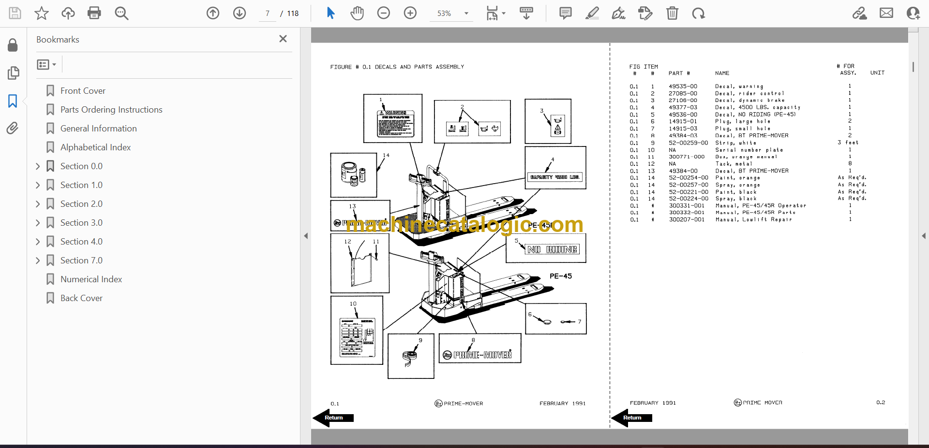This screenshot has height=448, width=929.
Task: Open the sign document tool
Action: [618, 13]
